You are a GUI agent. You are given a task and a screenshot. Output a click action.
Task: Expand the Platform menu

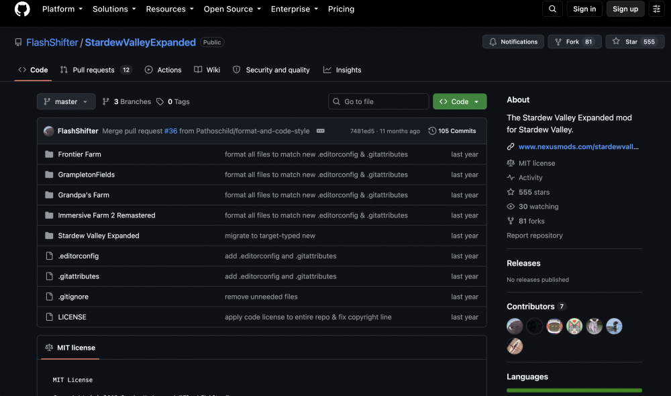[x=62, y=9]
